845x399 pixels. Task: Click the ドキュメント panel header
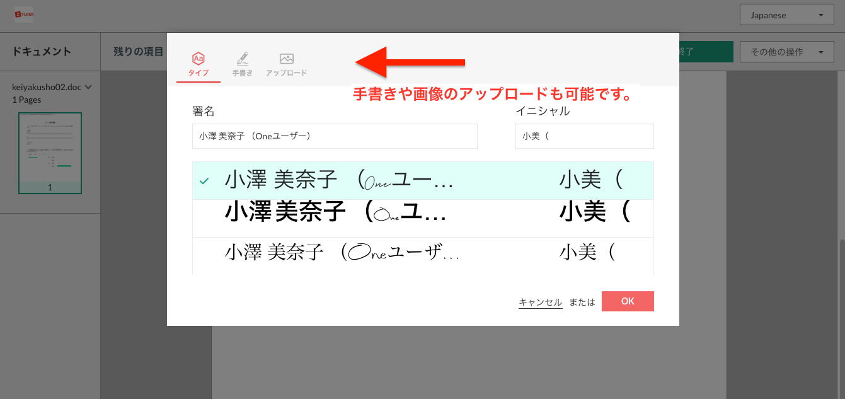coord(42,52)
